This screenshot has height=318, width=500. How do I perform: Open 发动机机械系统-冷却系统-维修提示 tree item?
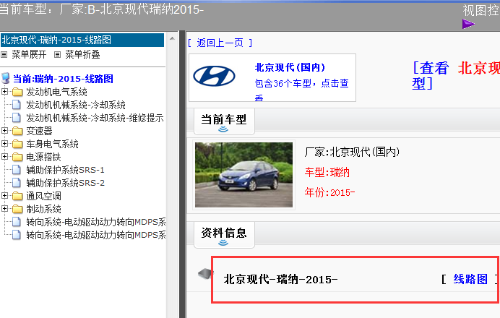pos(95,118)
